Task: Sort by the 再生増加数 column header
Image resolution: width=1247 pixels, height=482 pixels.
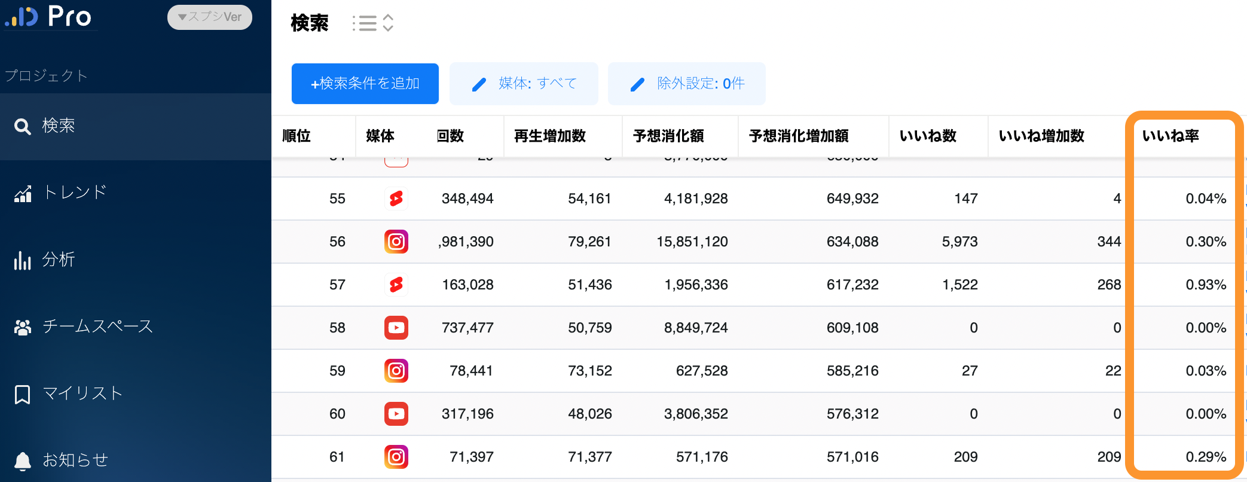Action: (549, 136)
